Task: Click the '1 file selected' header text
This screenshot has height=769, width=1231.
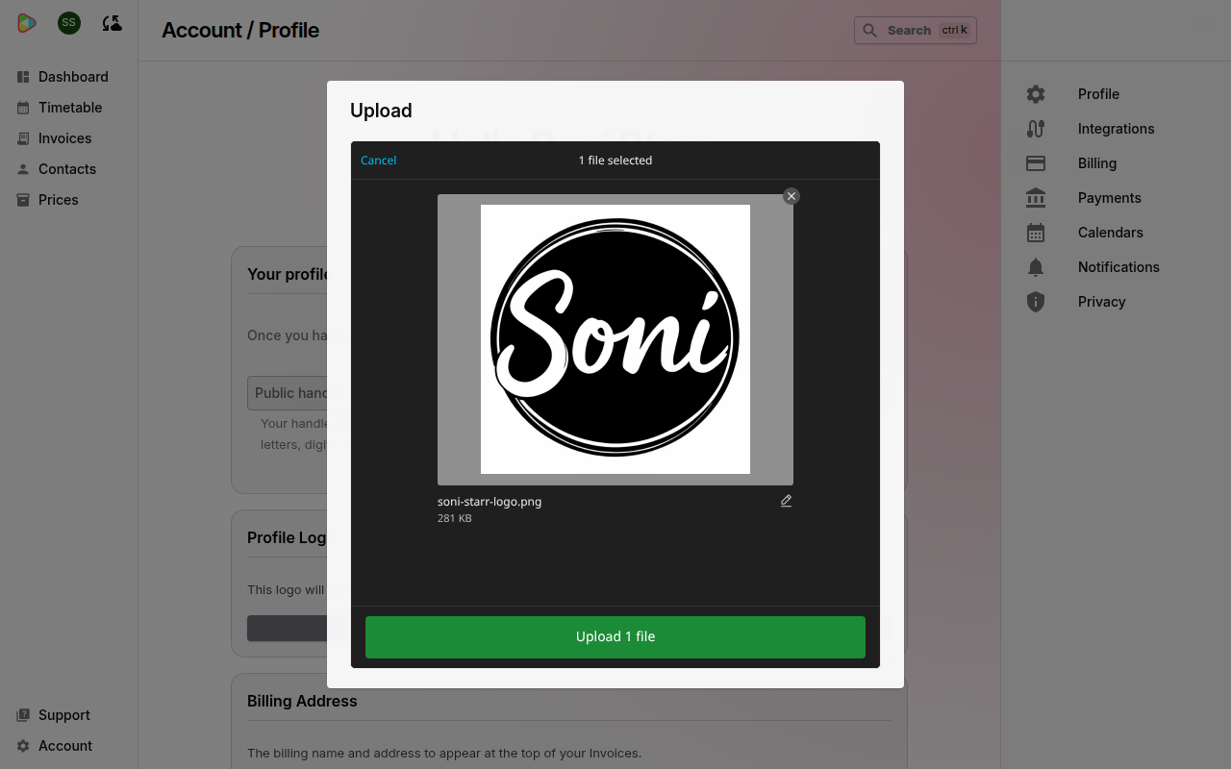Action: (x=615, y=161)
